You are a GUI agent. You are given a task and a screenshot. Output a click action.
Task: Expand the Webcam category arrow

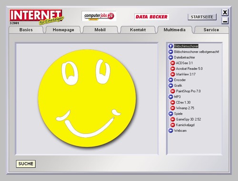(x=171, y=131)
